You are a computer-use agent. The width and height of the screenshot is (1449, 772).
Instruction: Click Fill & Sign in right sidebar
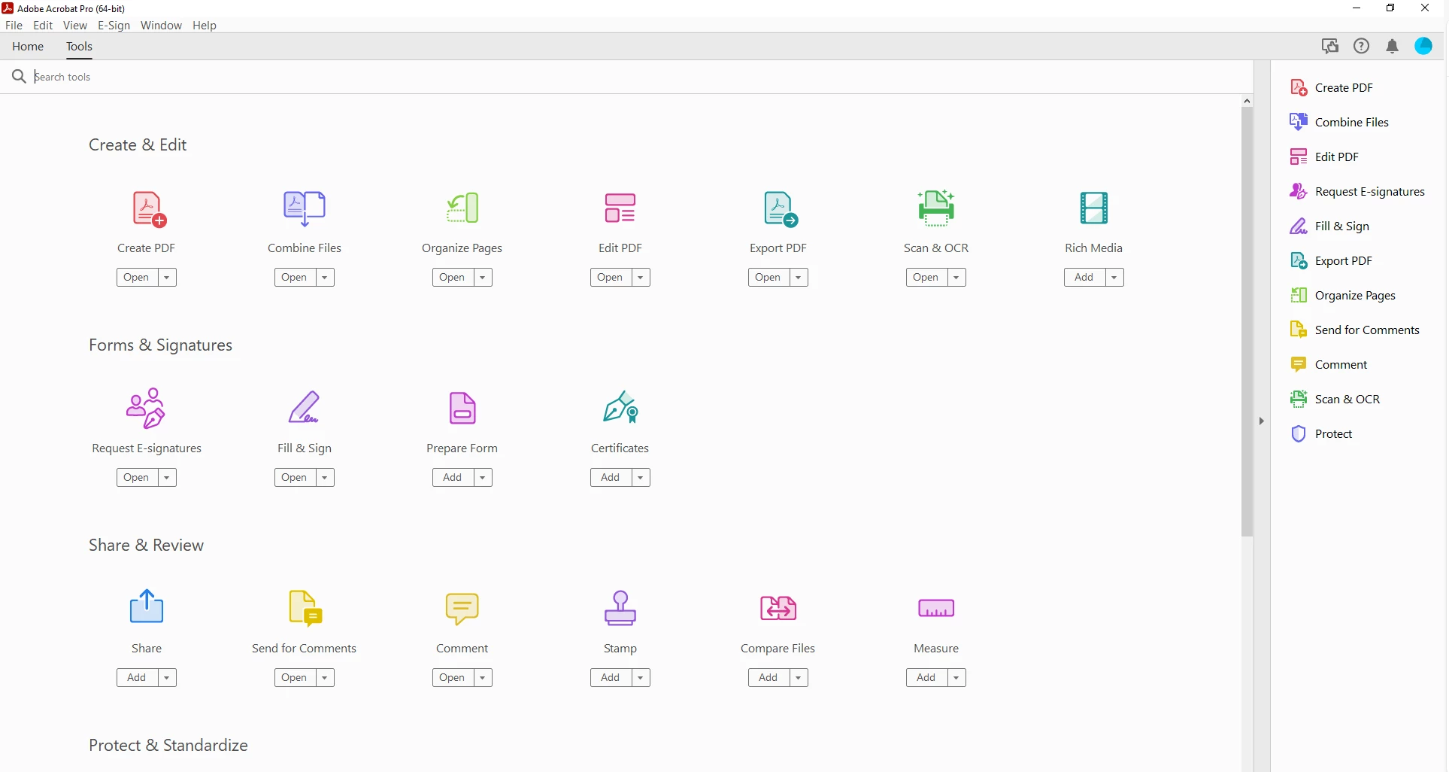(x=1329, y=226)
